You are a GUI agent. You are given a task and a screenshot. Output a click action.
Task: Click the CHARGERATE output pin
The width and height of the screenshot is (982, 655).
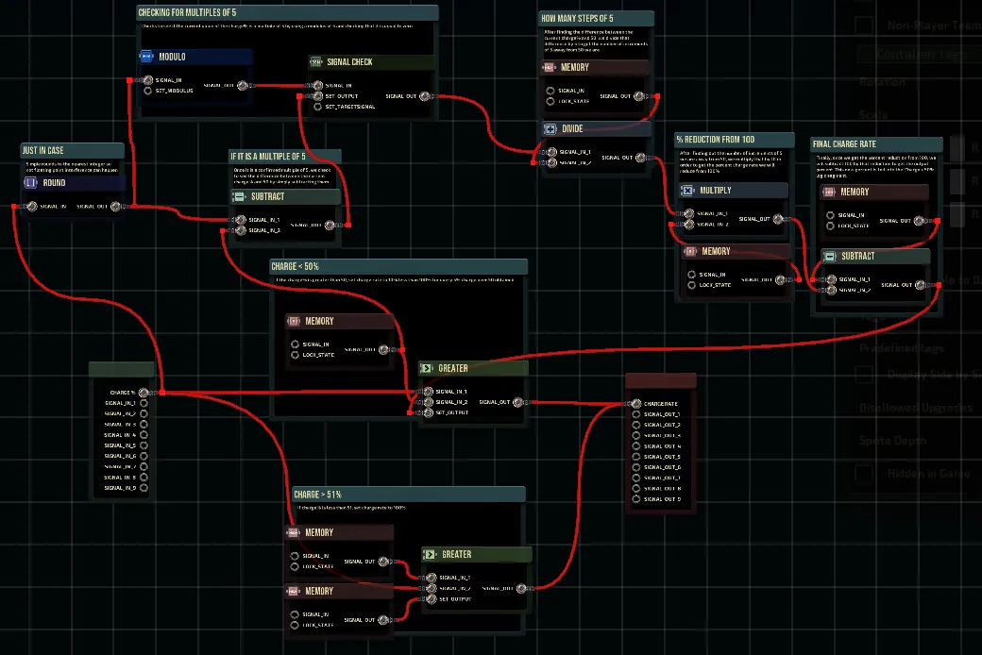point(635,404)
